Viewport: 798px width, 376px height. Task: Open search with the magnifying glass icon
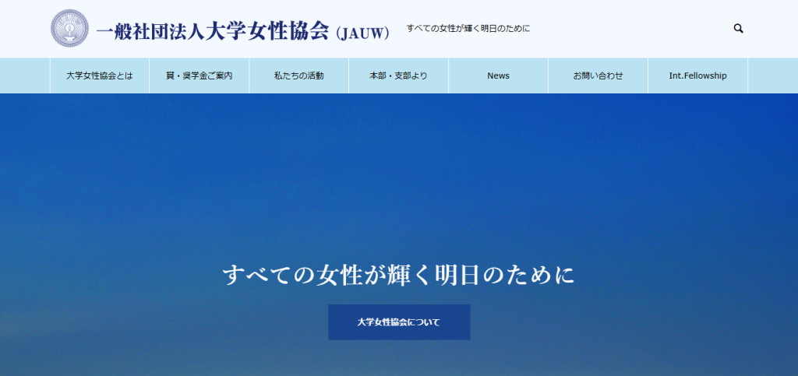click(738, 29)
